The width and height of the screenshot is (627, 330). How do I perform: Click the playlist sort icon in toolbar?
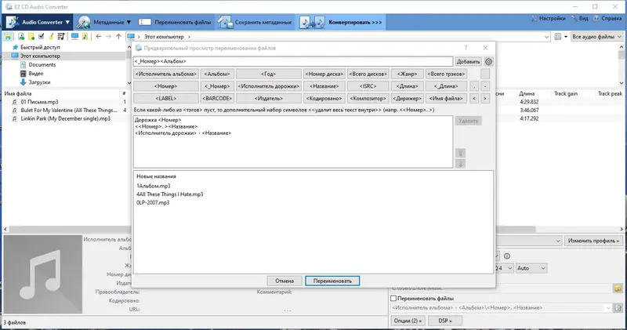[x=61, y=36]
